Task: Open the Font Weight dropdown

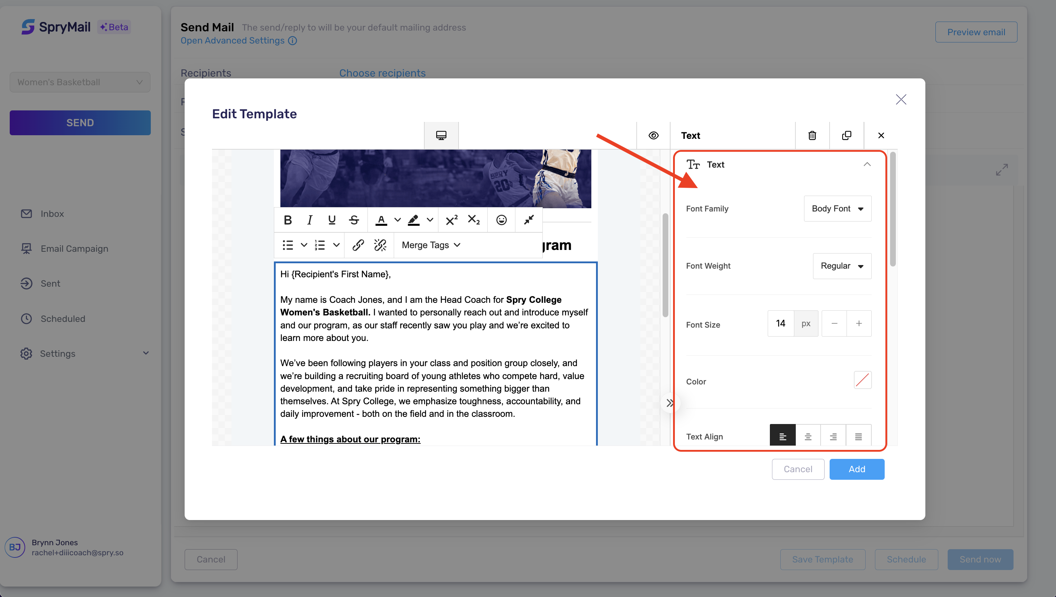Action: 842,266
